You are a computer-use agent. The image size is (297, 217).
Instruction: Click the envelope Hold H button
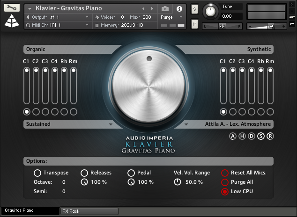tap(242, 136)
